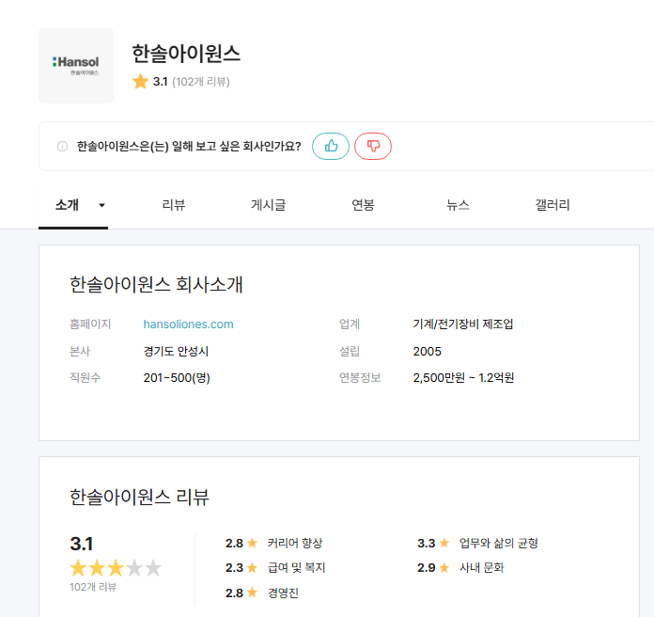Go to the 연봉 tab
The height and width of the screenshot is (617, 654).
coord(363,205)
